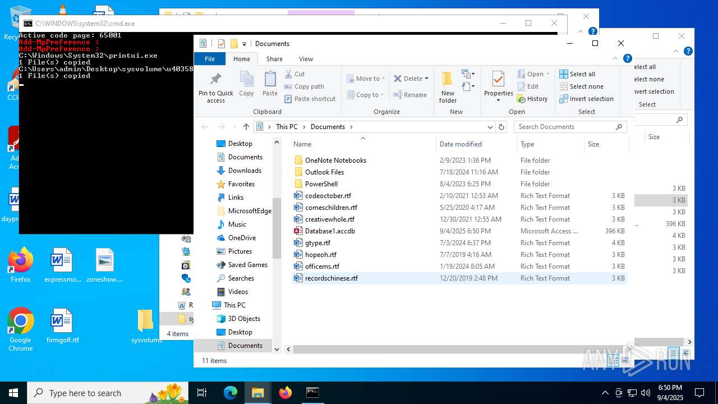Expand the Open dropdown arrow
Screen dimensions: 718x404
[547, 74]
